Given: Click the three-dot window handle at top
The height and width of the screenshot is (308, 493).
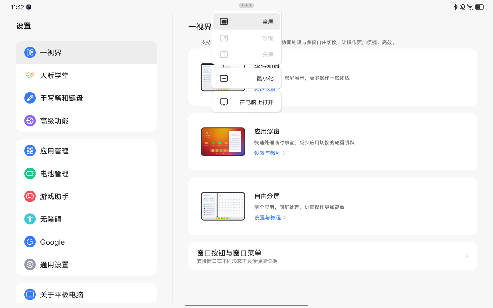Looking at the screenshot, I should [246, 5].
